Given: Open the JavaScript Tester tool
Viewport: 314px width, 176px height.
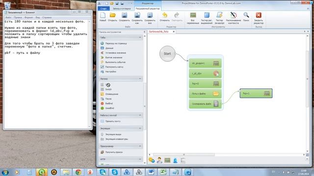Looking at the screenshot, I should tap(219, 18).
